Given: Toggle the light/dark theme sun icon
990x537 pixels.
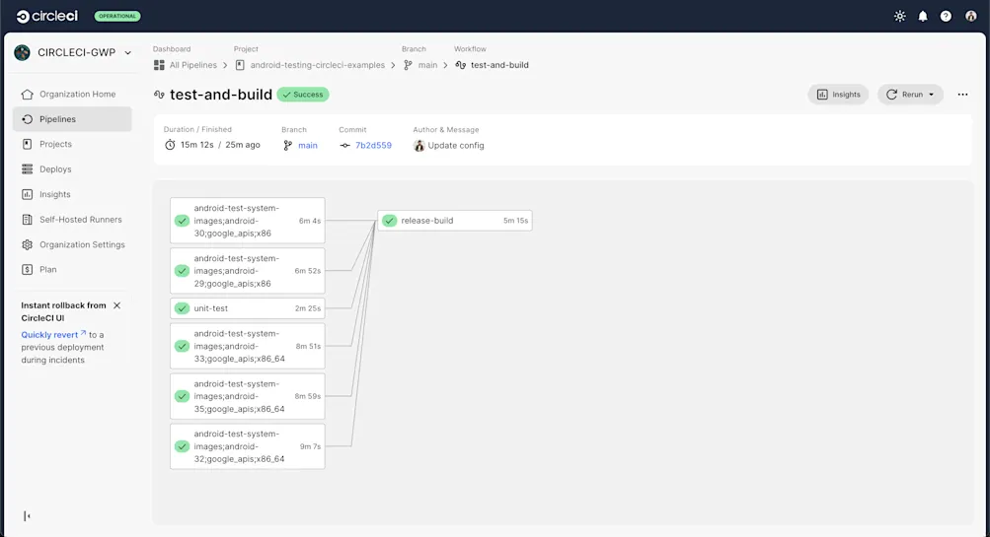Looking at the screenshot, I should pyautogui.click(x=900, y=17).
